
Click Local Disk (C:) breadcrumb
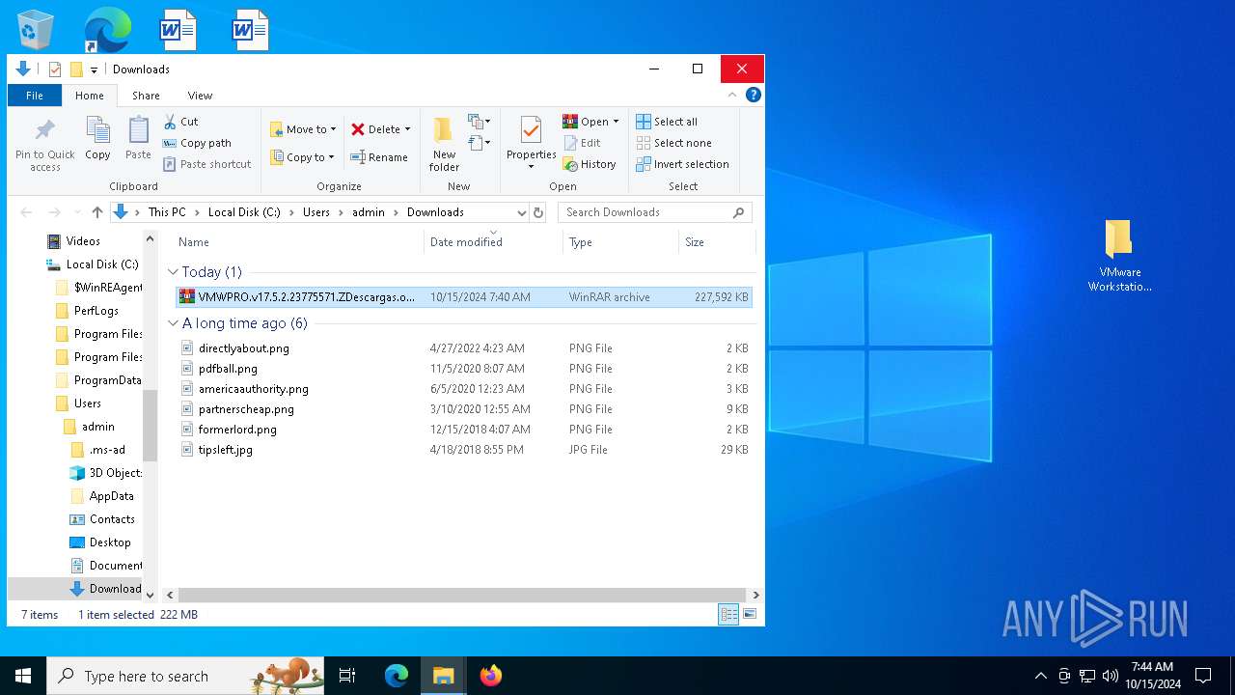click(x=244, y=212)
